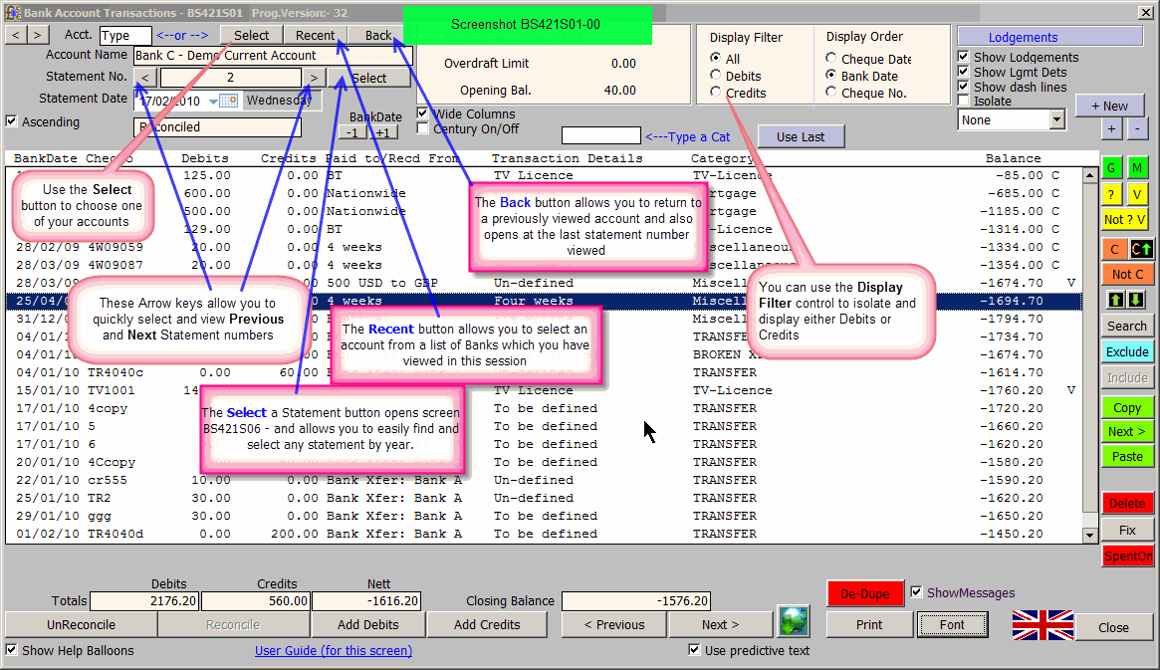Select Cheque Date display order
The height and width of the screenshot is (670, 1160).
coord(832,60)
